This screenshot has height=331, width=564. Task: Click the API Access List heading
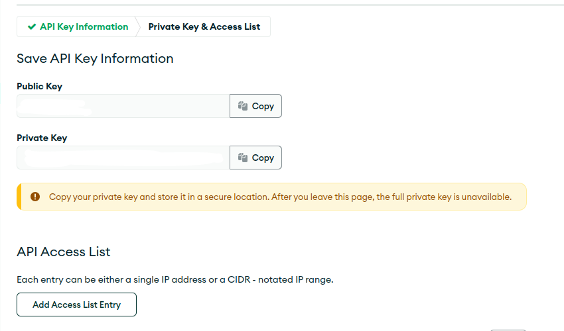64,252
